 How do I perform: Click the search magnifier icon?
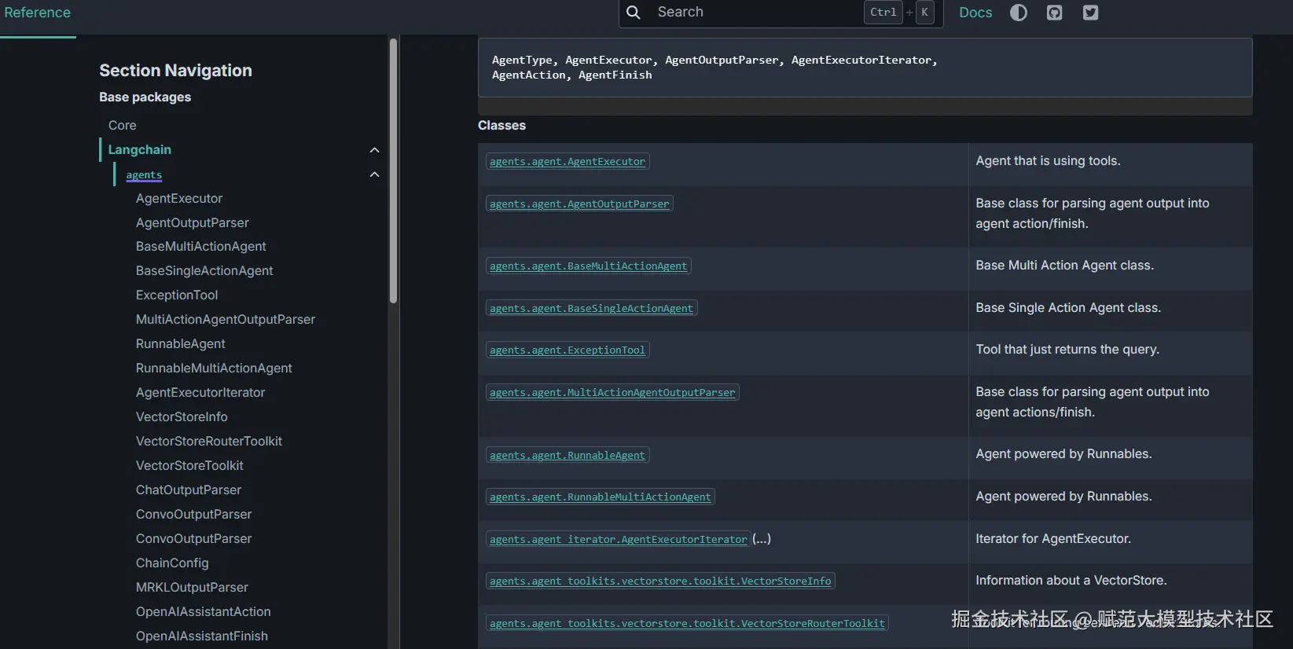click(x=634, y=13)
